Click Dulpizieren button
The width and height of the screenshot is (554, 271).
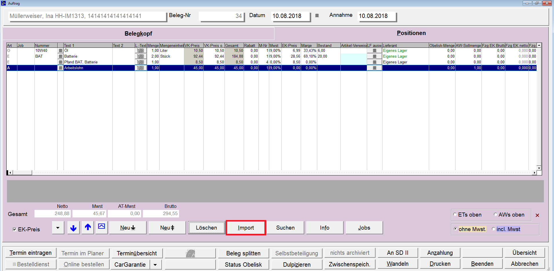[297, 265]
